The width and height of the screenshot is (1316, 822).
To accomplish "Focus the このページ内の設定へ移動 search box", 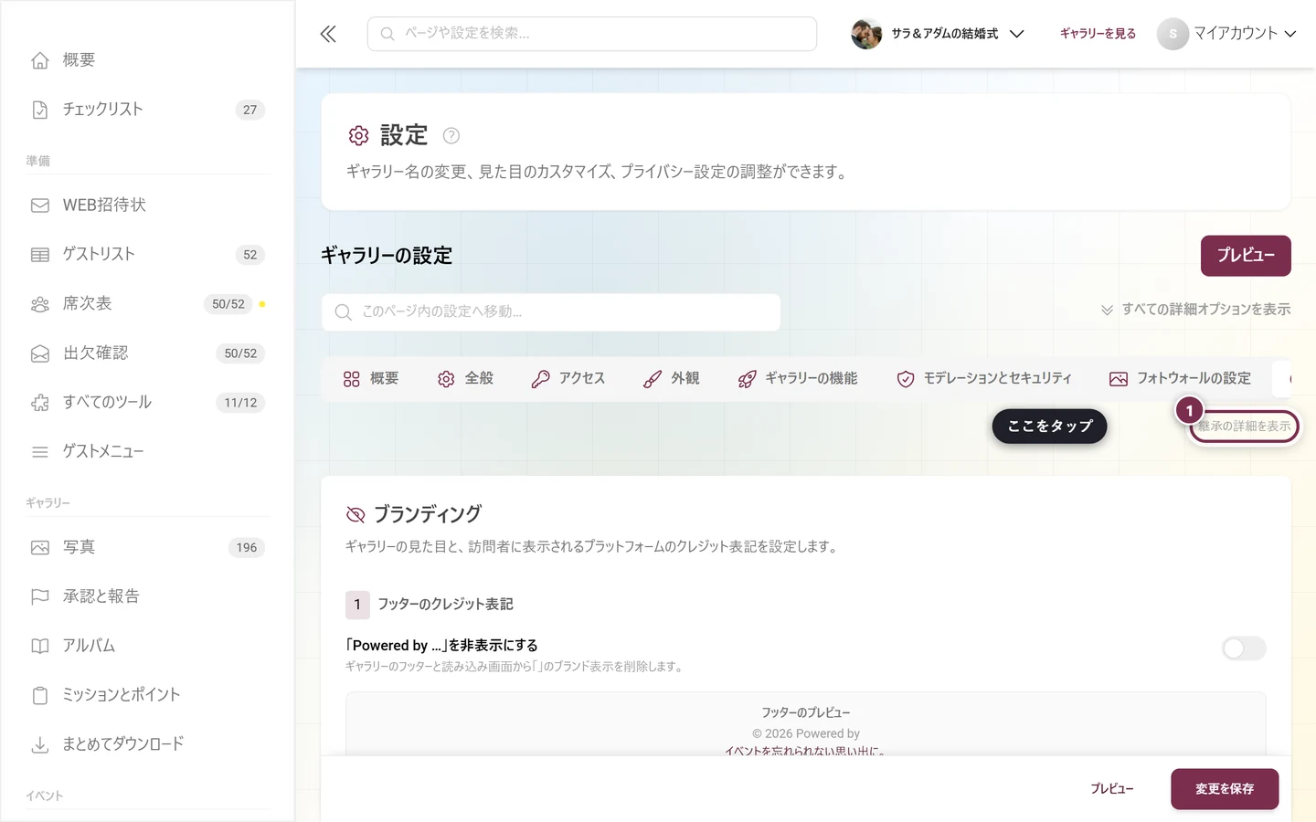I will pyautogui.click(x=551, y=312).
